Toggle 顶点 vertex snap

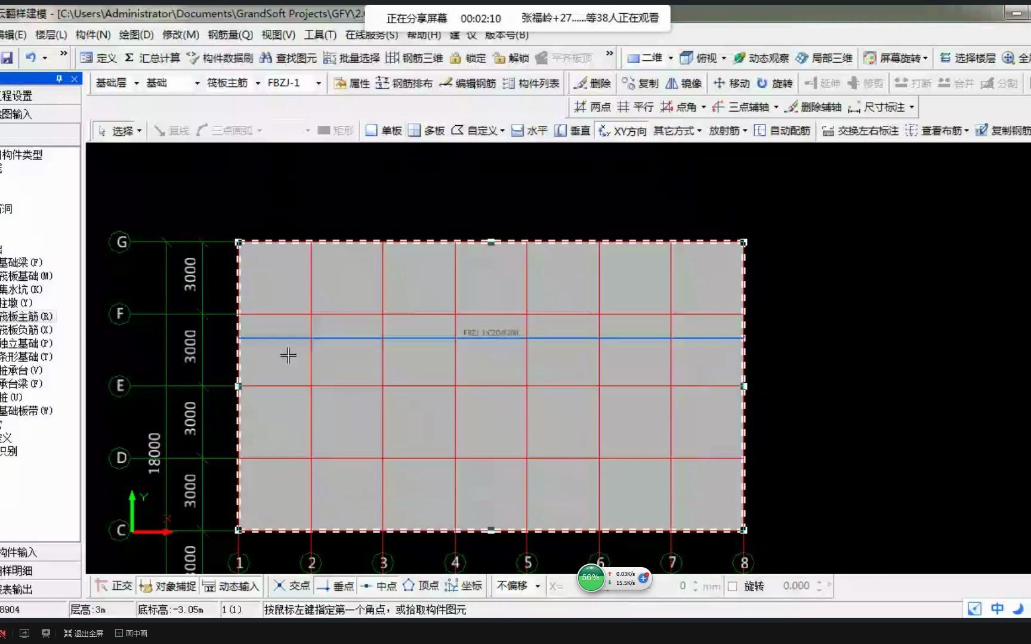pos(421,586)
